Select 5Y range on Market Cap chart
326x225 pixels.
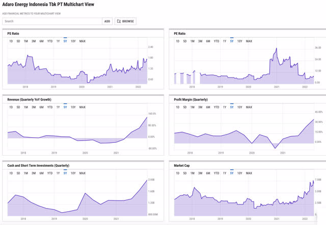(232, 173)
